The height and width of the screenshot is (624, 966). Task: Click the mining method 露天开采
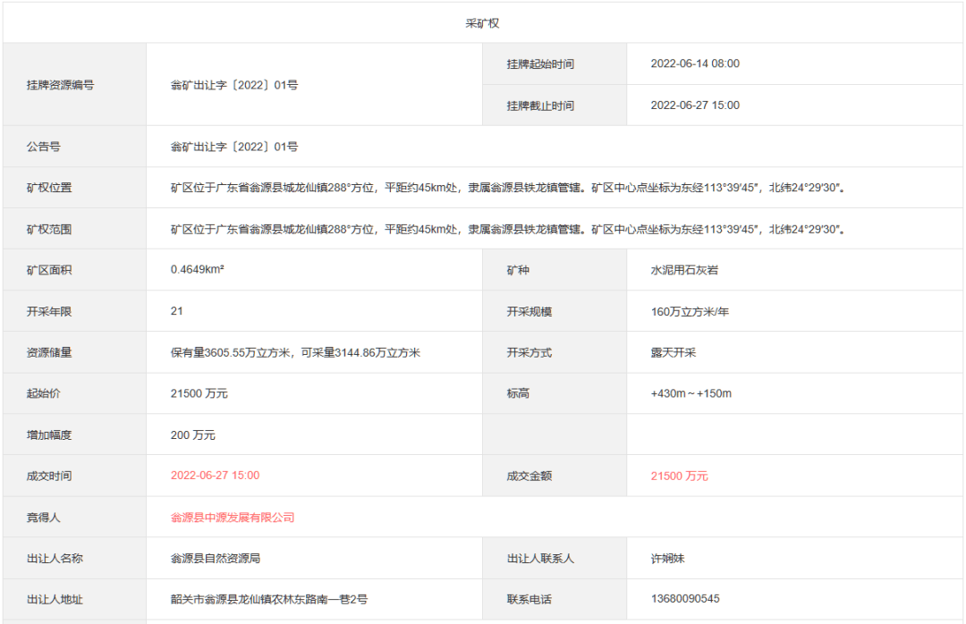[674, 353]
